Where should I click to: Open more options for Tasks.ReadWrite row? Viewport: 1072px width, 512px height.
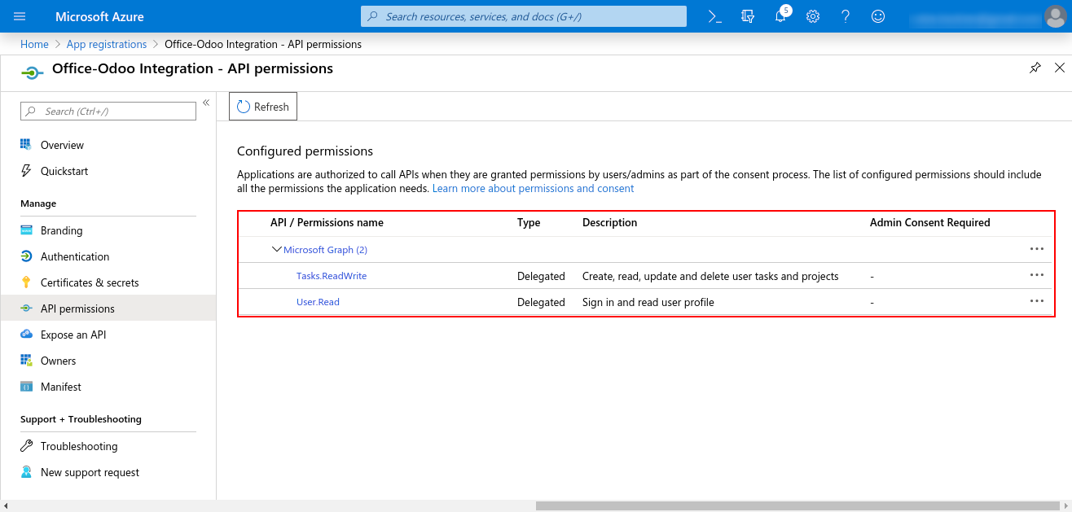point(1036,275)
